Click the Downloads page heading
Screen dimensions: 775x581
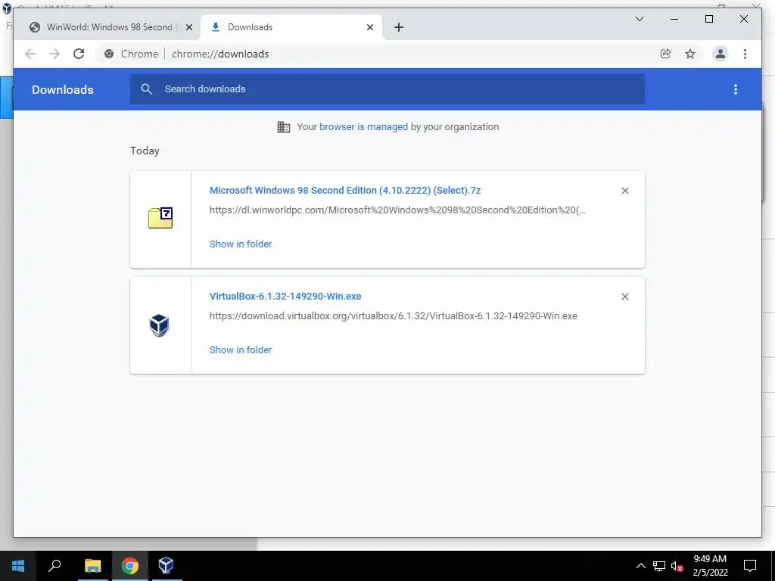tap(63, 89)
